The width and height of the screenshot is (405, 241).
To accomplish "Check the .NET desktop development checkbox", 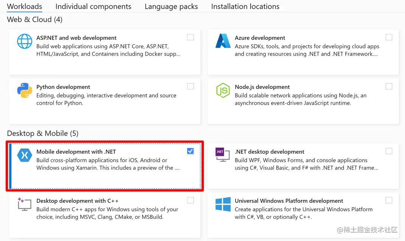I will pos(389,151).
